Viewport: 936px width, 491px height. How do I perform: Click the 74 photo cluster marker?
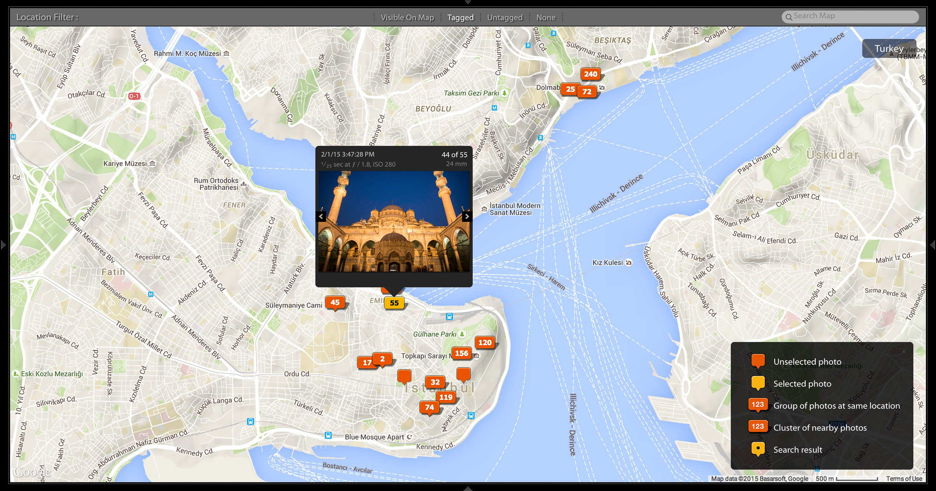[429, 408]
